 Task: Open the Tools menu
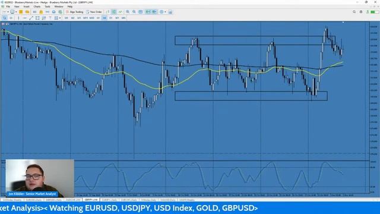point(47,7)
